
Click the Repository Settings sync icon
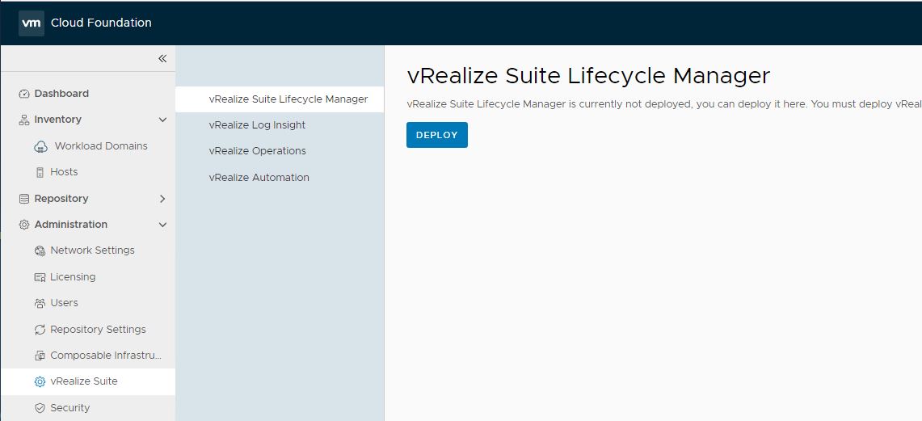pyautogui.click(x=40, y=330)
